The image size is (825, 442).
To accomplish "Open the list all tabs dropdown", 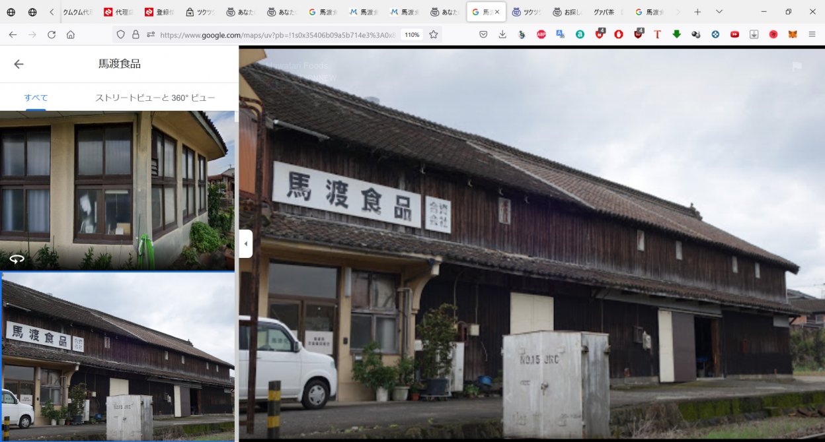I will pos(719,12).
